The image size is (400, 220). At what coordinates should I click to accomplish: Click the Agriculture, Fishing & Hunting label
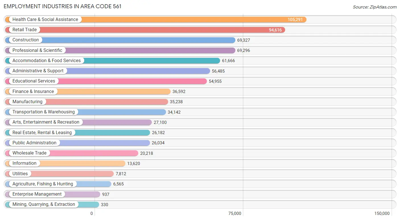[x=43, y=184]
